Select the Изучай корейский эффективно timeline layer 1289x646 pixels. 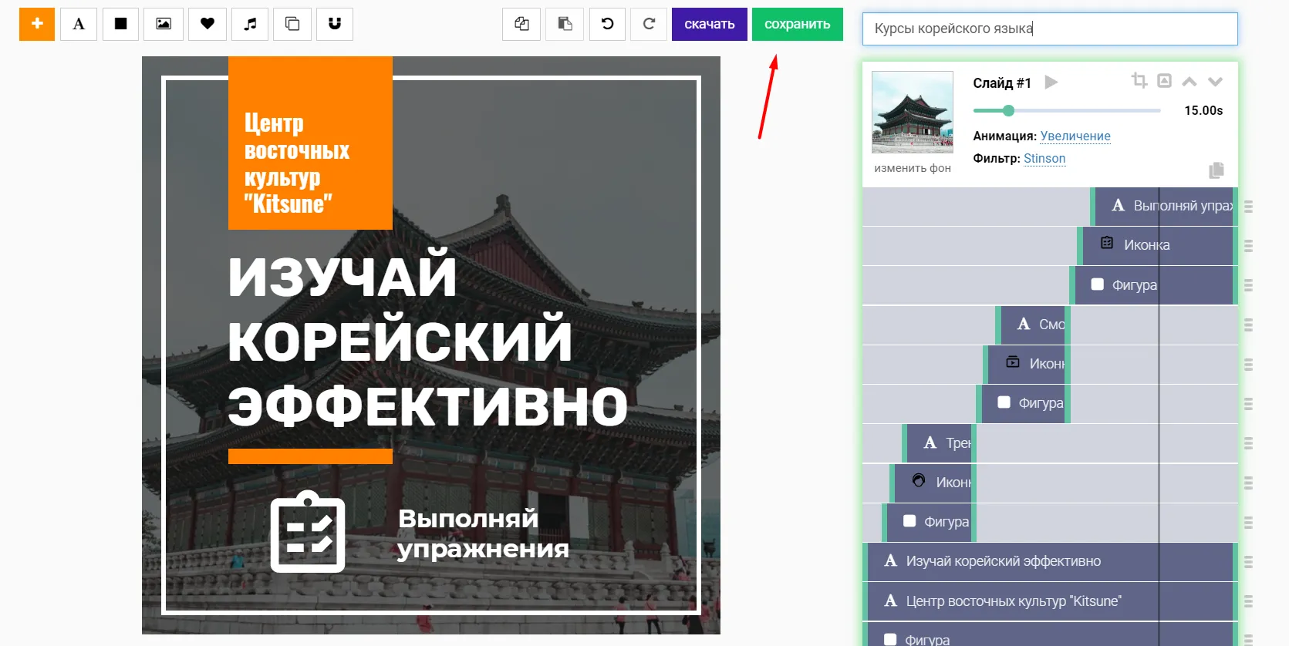coord(1049,561)
